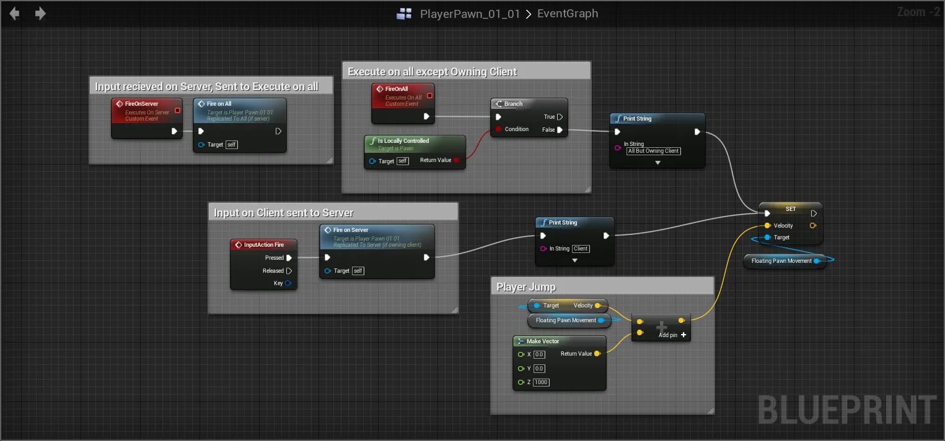This screenshot has height=441, width=945.
Task: Click Is Locally Controlled Target pin
Action: [371, 161]
